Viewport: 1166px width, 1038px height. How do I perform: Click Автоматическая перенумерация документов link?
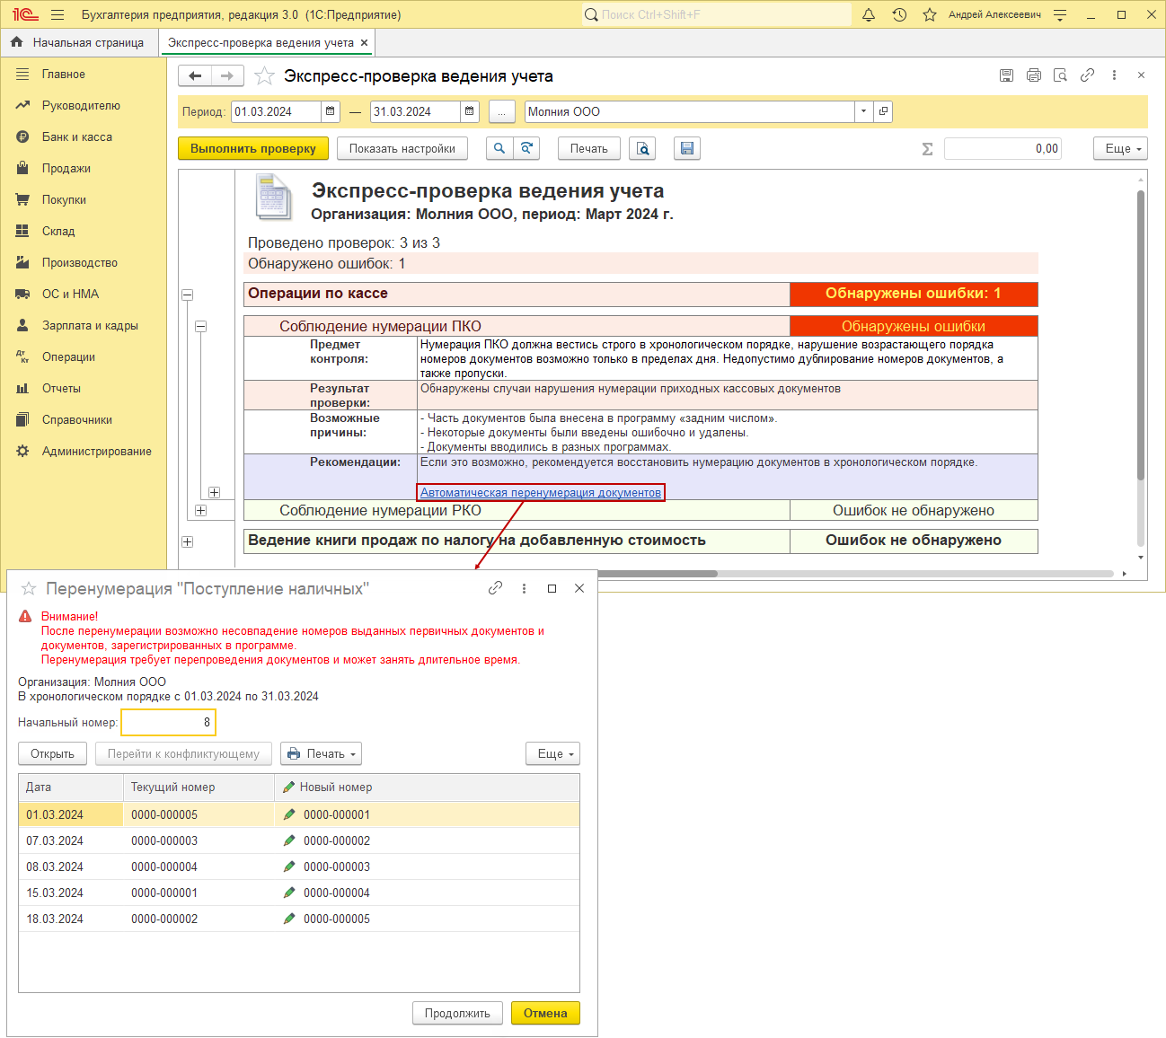541,492
